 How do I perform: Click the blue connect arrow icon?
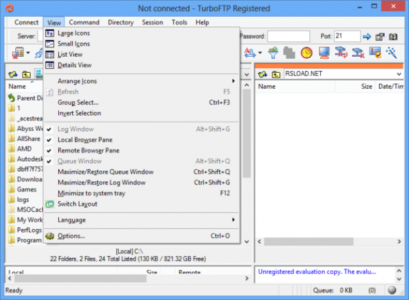[367, 37]
